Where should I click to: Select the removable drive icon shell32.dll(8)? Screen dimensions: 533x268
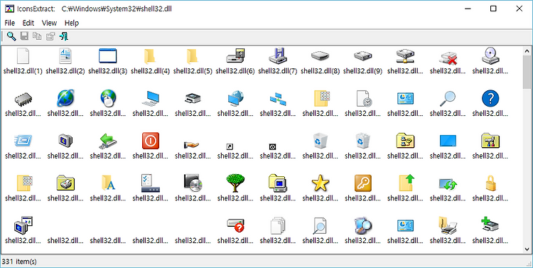[321, 56]
